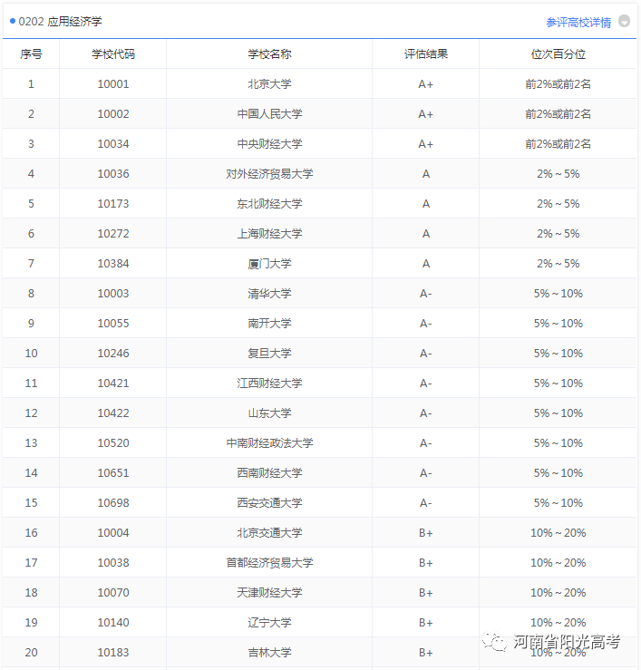Click school code 10651
Image resolution: width=641 pixels, height=670 pixels.
113,473
